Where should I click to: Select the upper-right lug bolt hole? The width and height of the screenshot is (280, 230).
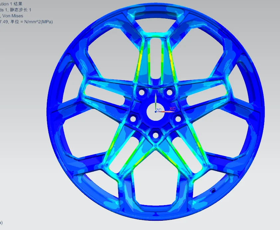click(x=169, y=93)
